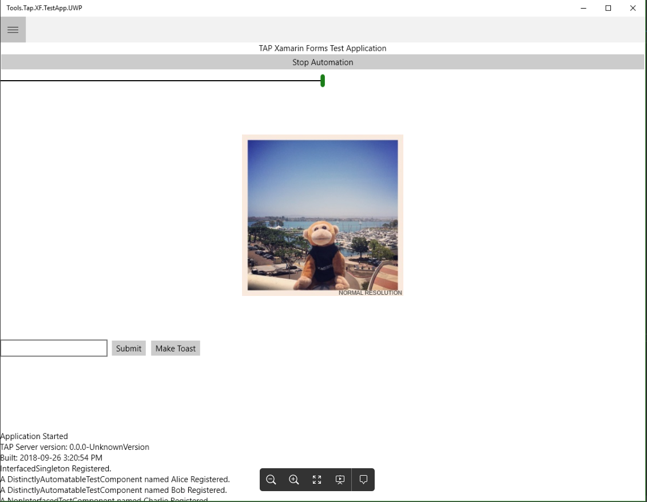The image size is (647, 502).
Task: Click the zoom in magnifier icon
Action: 294,480
